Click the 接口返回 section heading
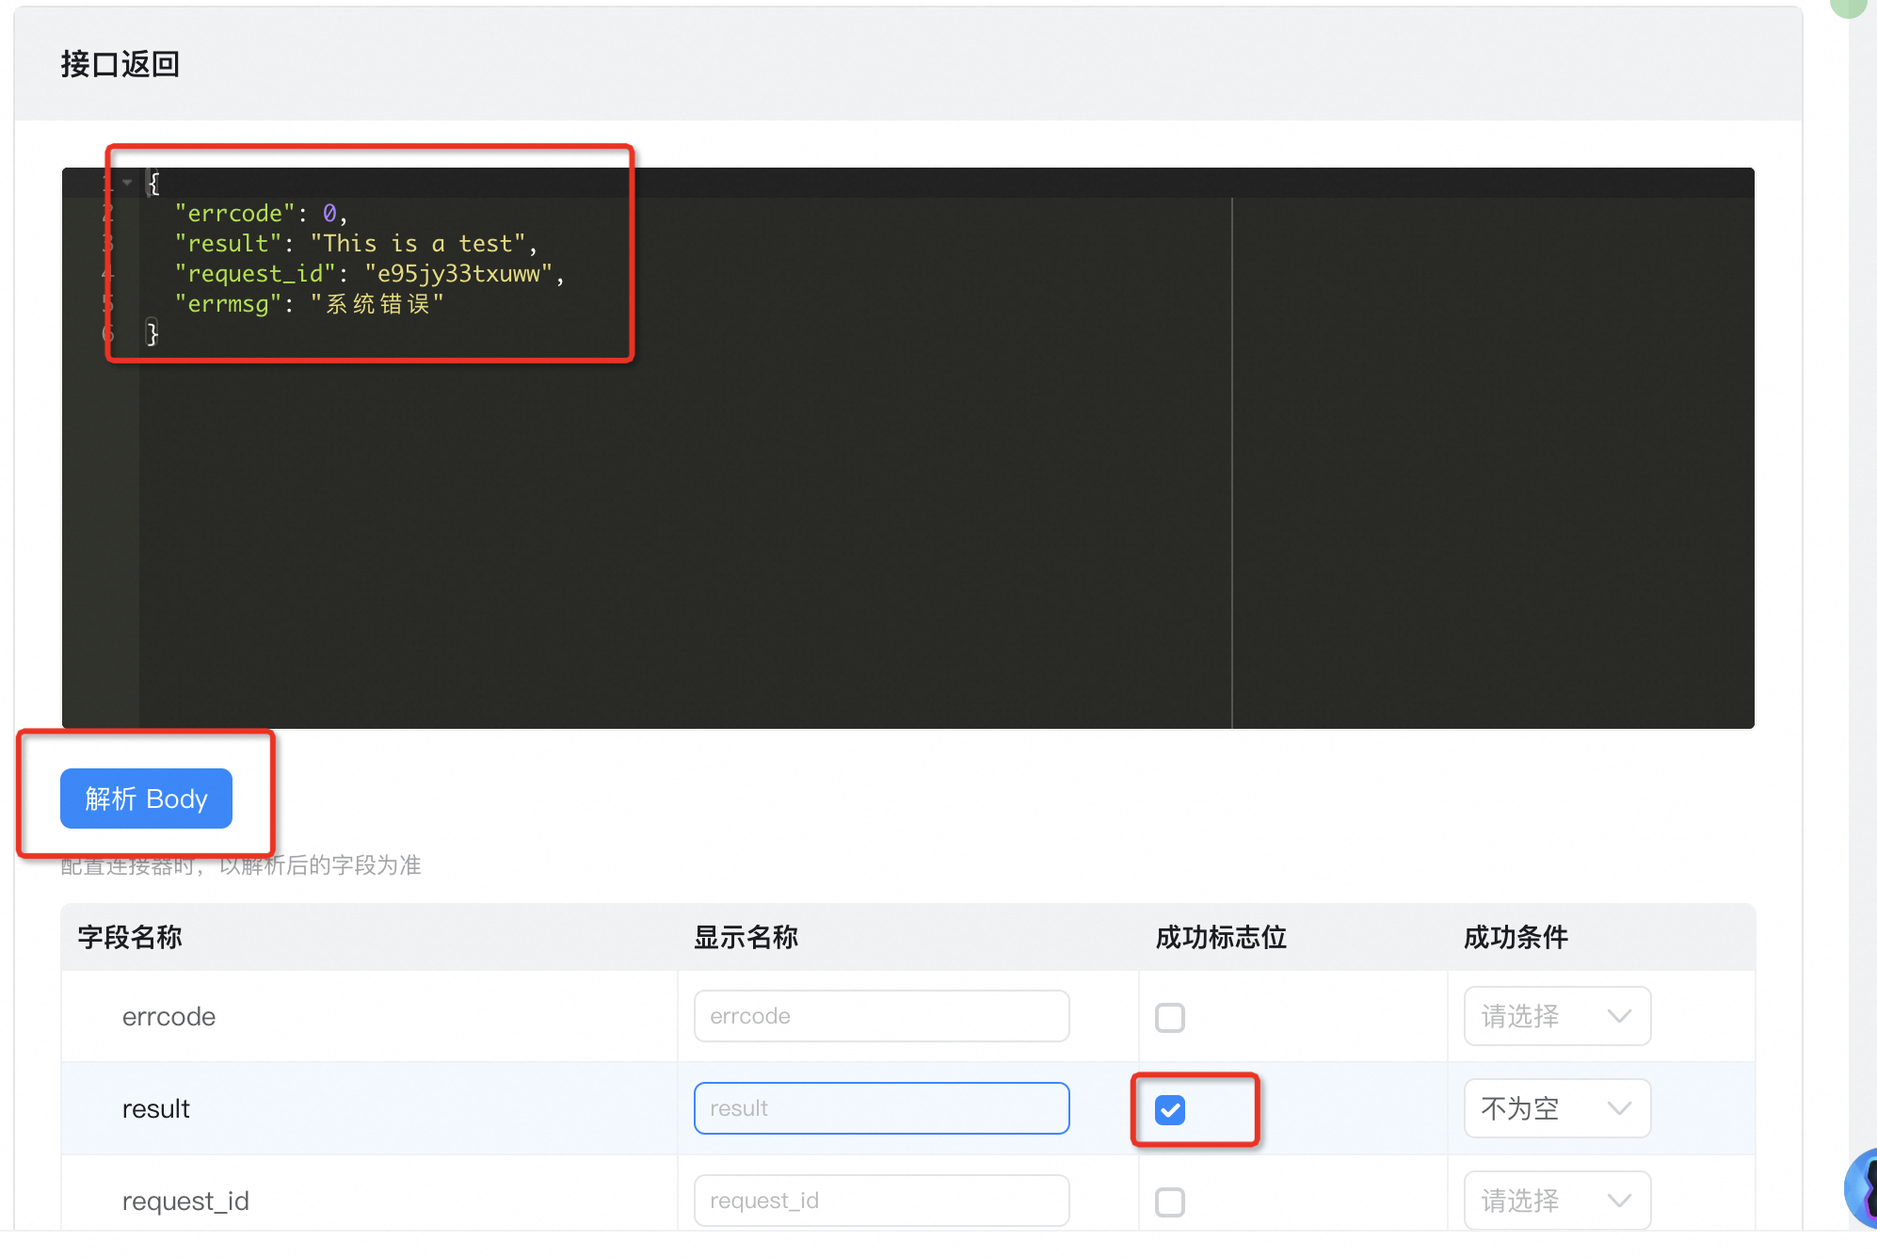This screenshot has height=1258, width=1877. click(x=120, y=64)
